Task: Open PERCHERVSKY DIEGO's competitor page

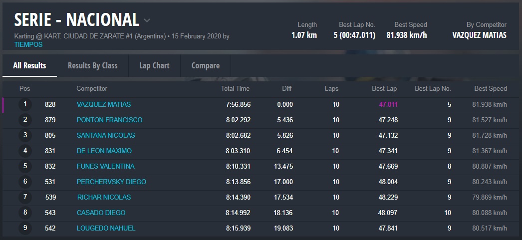Action: tap(111, 182)
